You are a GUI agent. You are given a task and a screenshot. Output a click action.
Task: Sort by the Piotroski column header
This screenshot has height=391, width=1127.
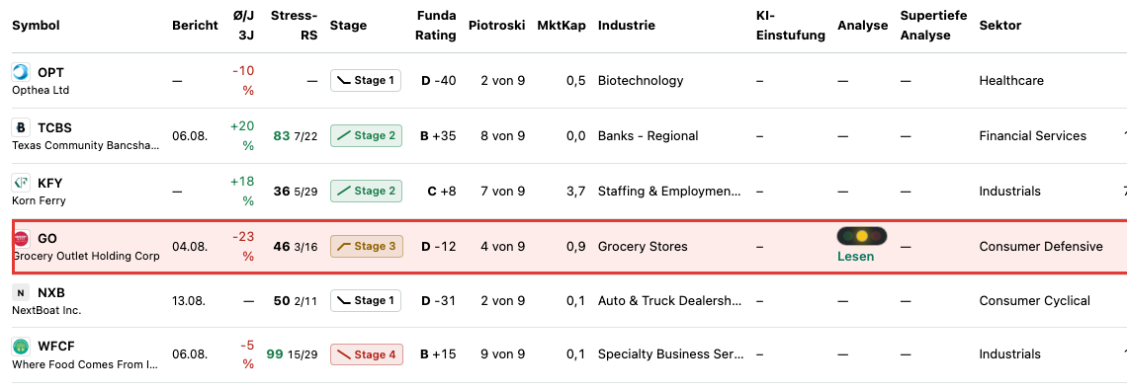pyautogui.click(x=496, y=25)
